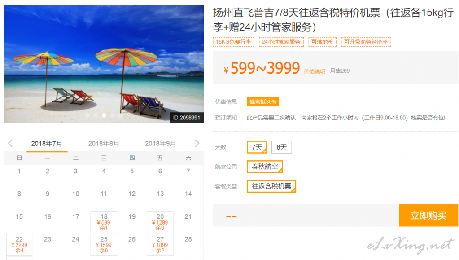Click the ID:2098991 label on photo

(x=187, y=118)
